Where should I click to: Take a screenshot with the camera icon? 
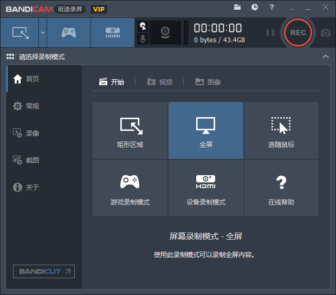click(325, 33)
